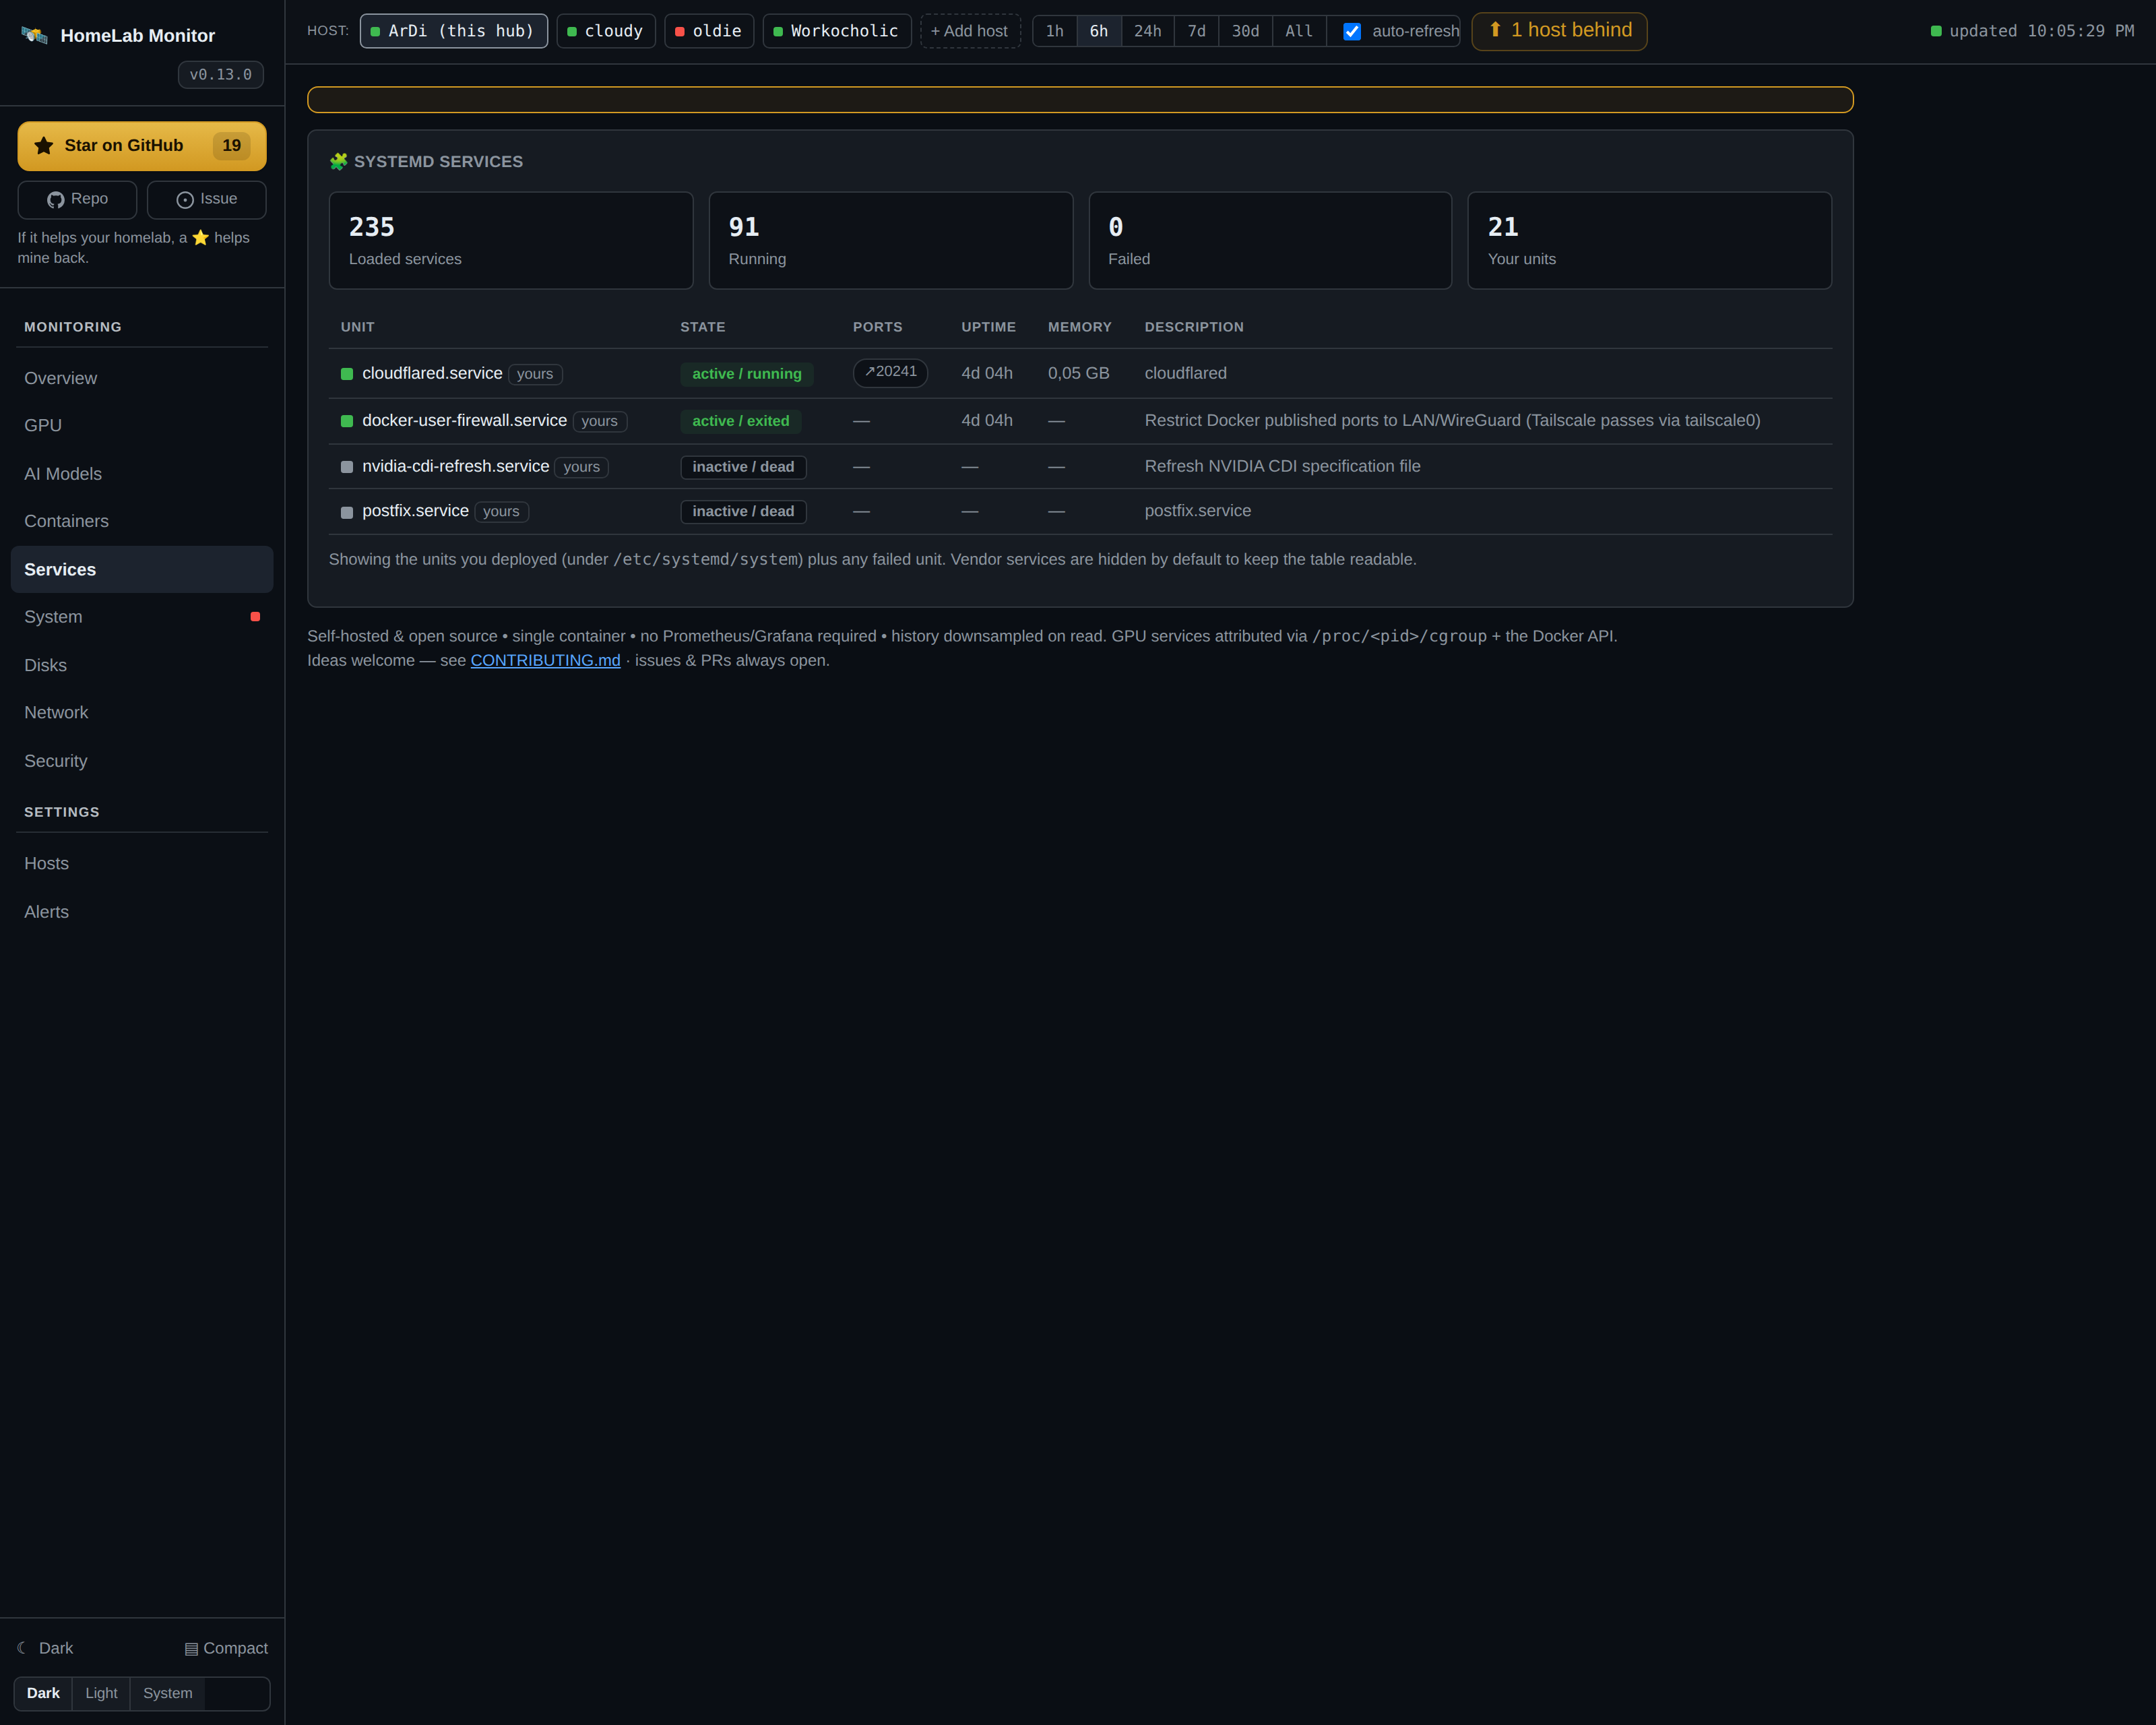Switch to the cloudy host
Screen dimensions: 2156x1725
click(x=606, y=31)
